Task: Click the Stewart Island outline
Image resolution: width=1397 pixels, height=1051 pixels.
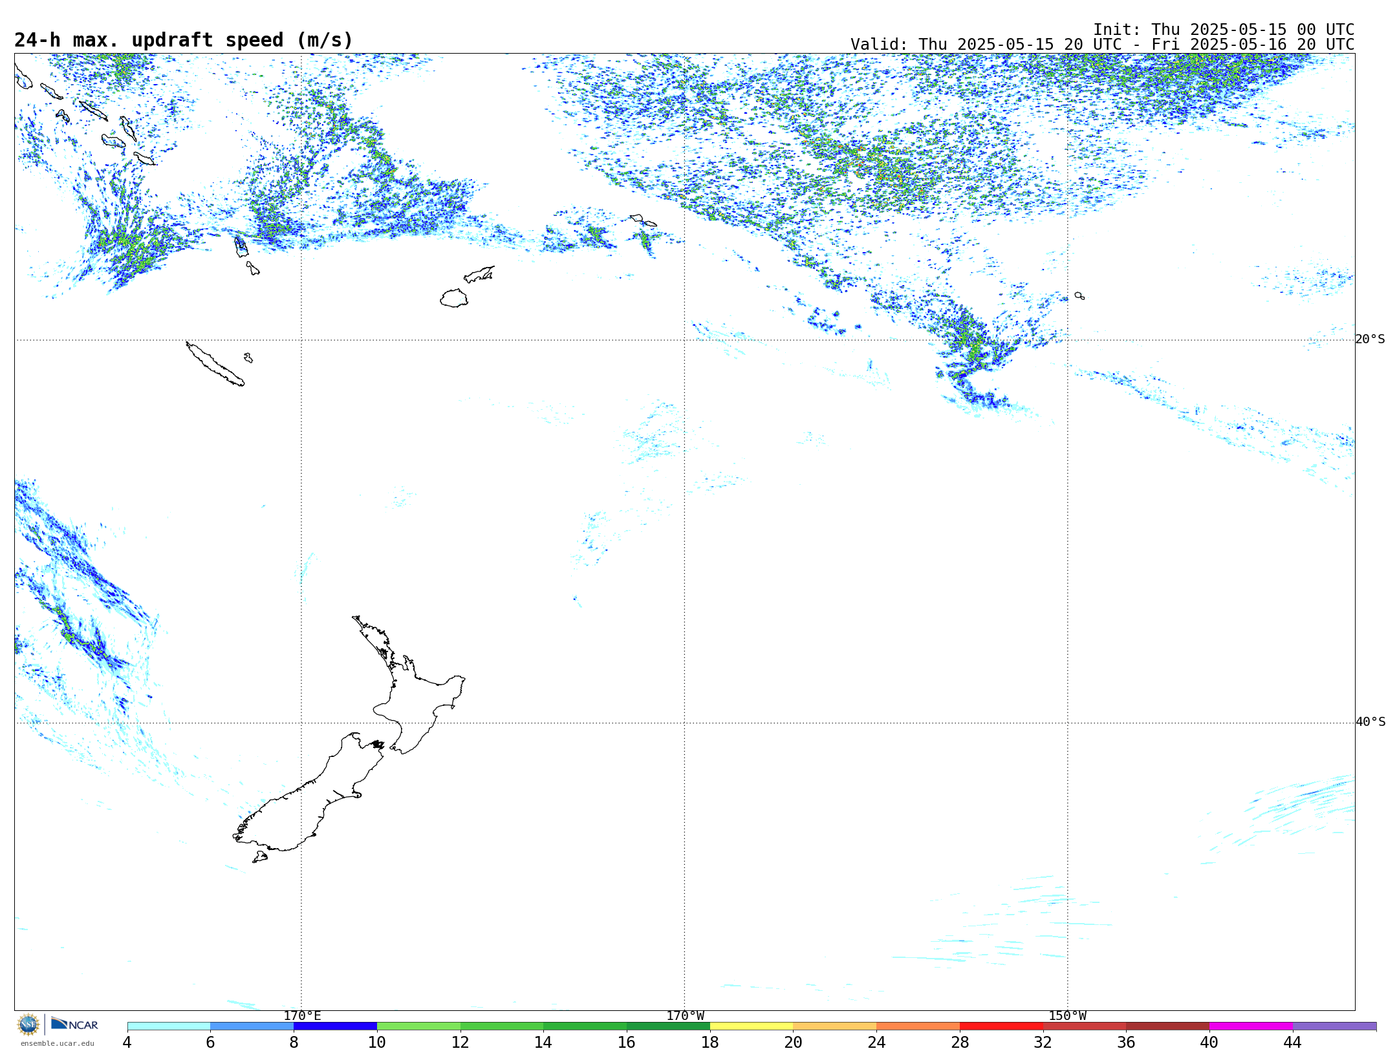Action: (260, 857)
